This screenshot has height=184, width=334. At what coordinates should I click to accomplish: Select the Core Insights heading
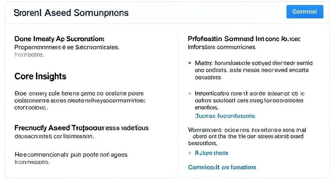40,76
